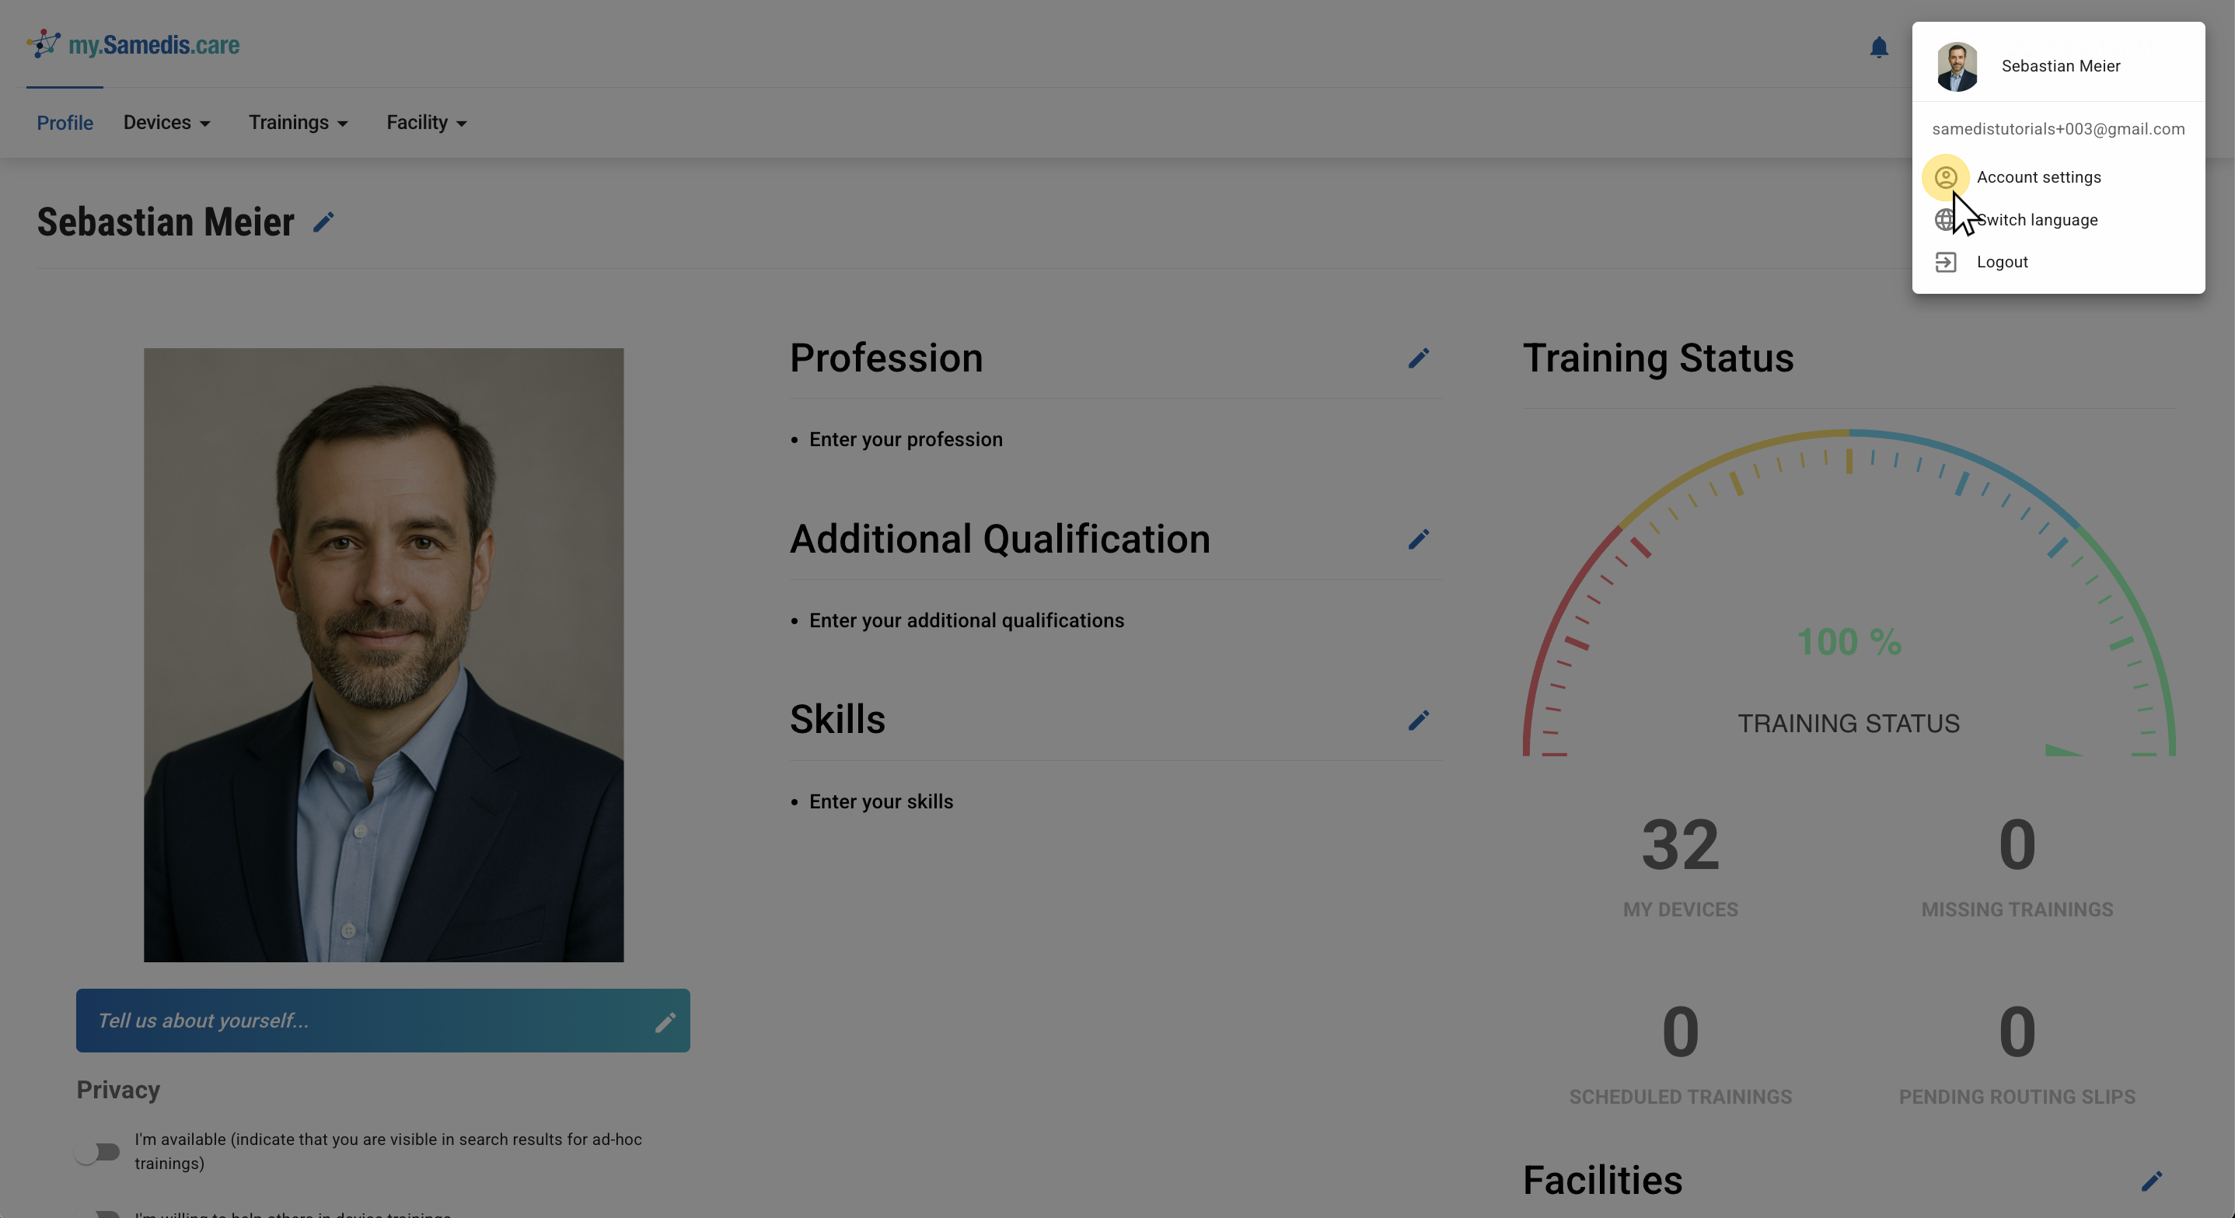Go to the Profile tab
Image resolution: width=2235 pixels, height=1218 pixels.
pos(65,123)
